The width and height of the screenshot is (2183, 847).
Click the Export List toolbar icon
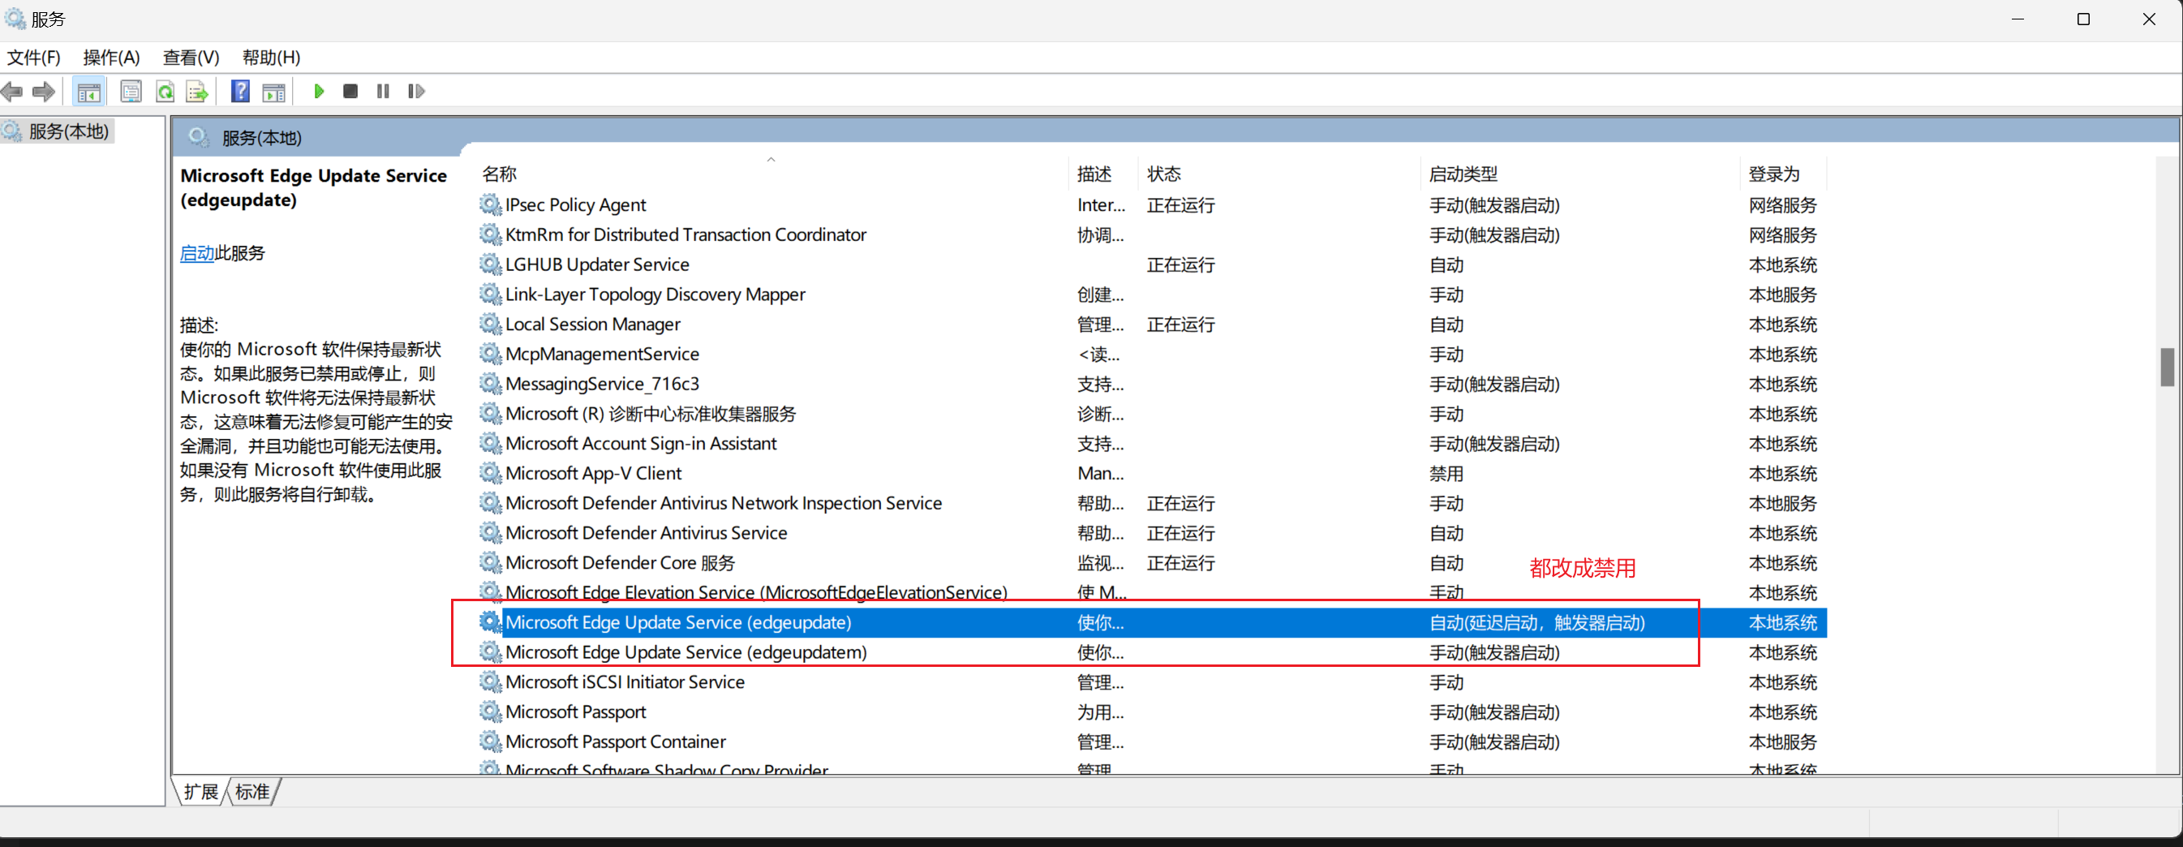tap(196, 92)
